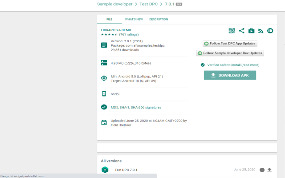Image resolution: width=285 pixels, height=178 pixels.
Task: Click the All versions heading
Action: click(111, 161)
